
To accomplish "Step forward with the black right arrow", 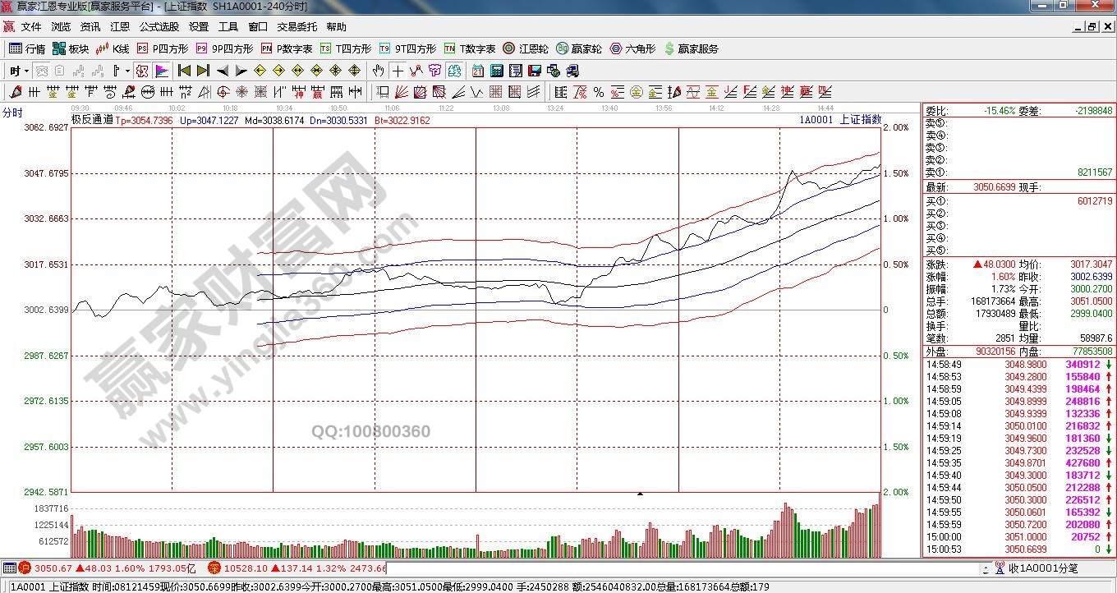I will pyautogui.click(x=241, y=71).
